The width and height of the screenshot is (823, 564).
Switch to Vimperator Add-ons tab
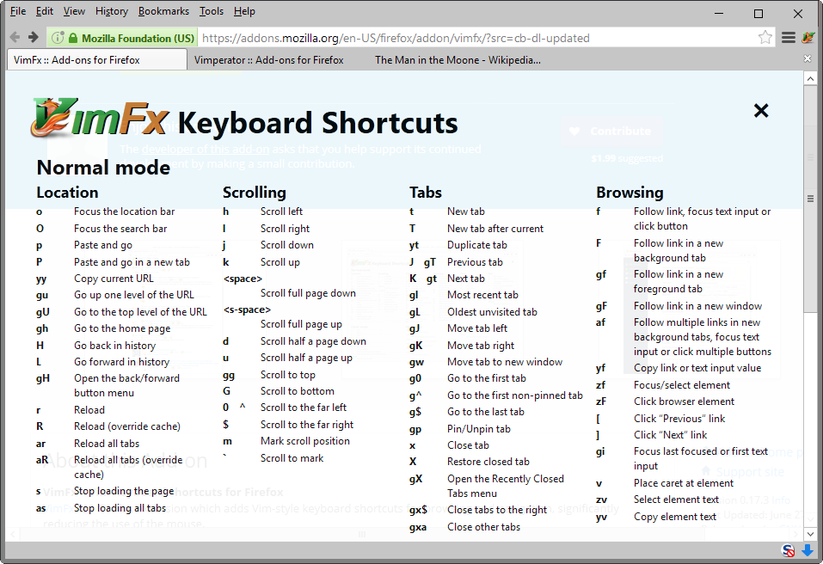point(268,60)
